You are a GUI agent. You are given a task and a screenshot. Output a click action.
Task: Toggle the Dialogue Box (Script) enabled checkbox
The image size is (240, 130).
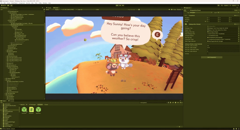[188, 24]
